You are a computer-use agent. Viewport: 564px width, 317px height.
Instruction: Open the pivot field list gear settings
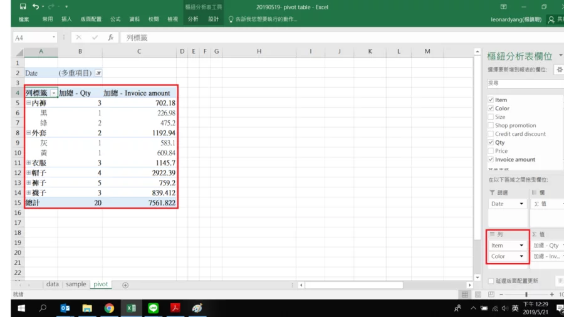pos(560,70)
